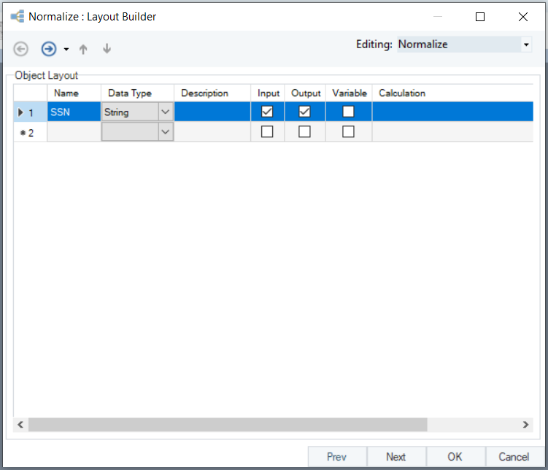Click the back navigation arrow icon
This screenshot has width=548, height=470.
tap(21, 49)
